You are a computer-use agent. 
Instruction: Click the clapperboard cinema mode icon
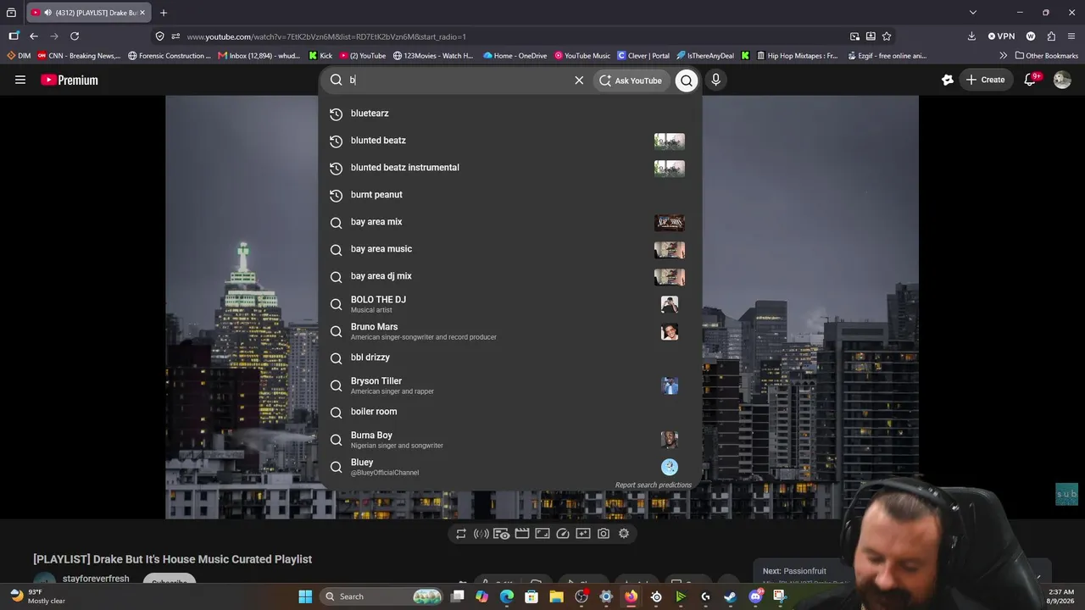click(522, 534)
